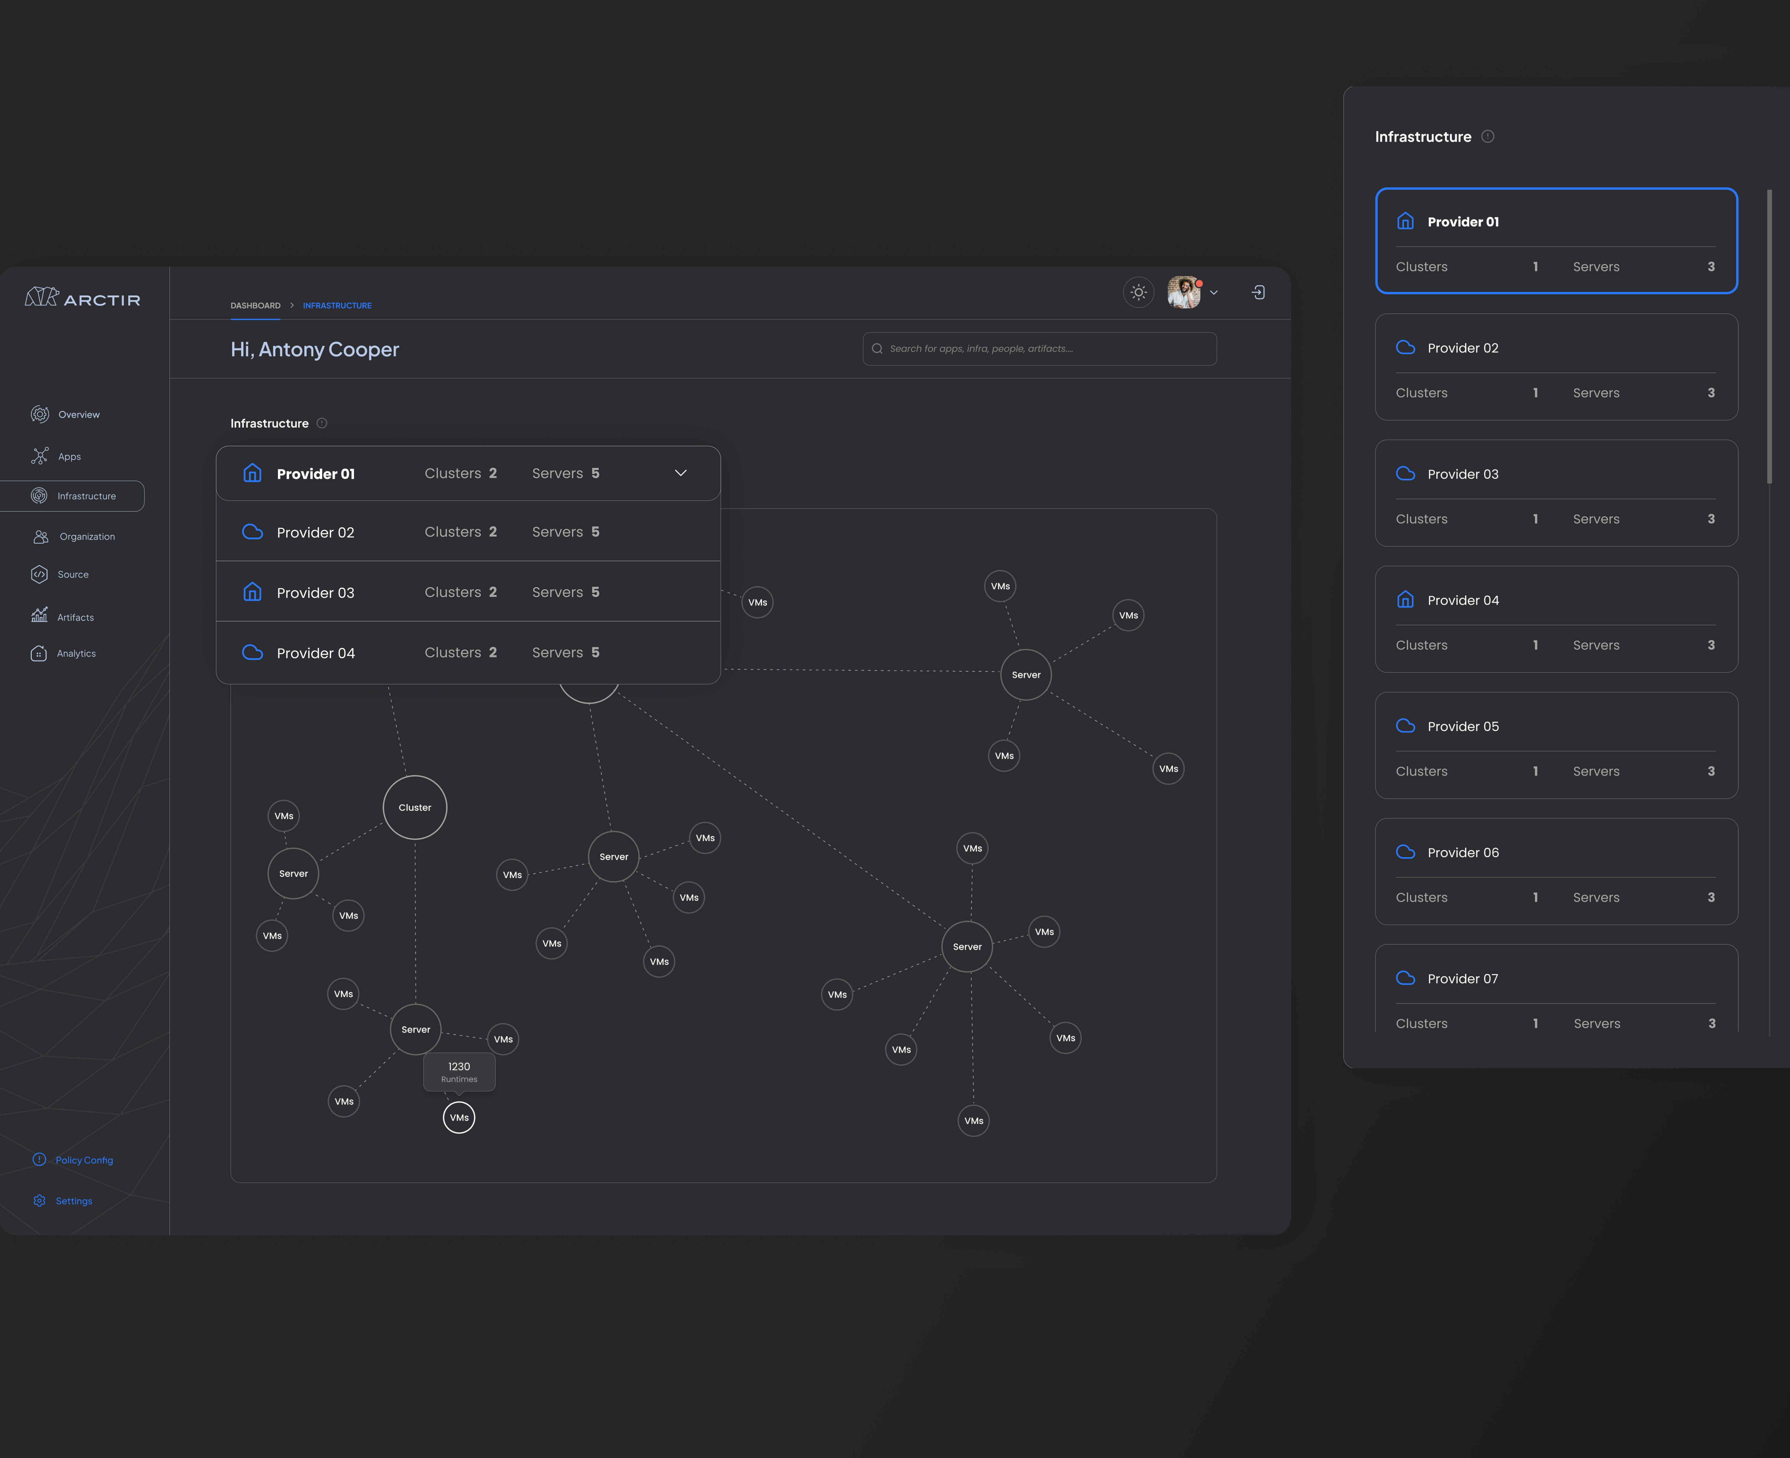Click the Cluster node in the graph
This screenshot has width=1790, height=1458.
[x=415, y=807]
